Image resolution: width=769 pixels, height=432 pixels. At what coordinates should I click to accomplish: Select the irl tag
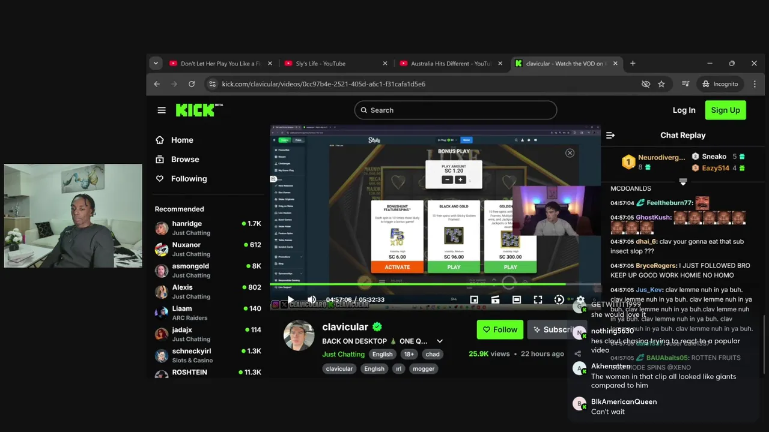click(398, 369)
